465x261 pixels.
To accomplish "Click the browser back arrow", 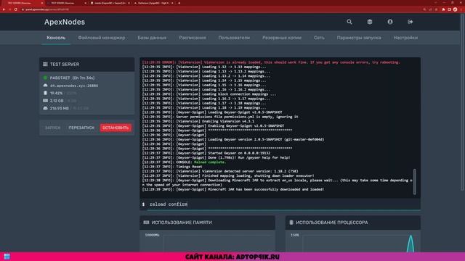I will (x=4, y=9).
